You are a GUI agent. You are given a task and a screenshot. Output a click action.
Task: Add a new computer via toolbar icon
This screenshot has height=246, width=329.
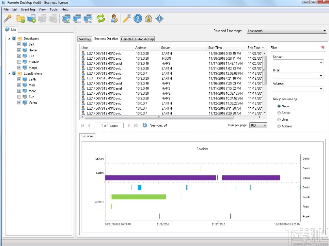click(31, 19)
